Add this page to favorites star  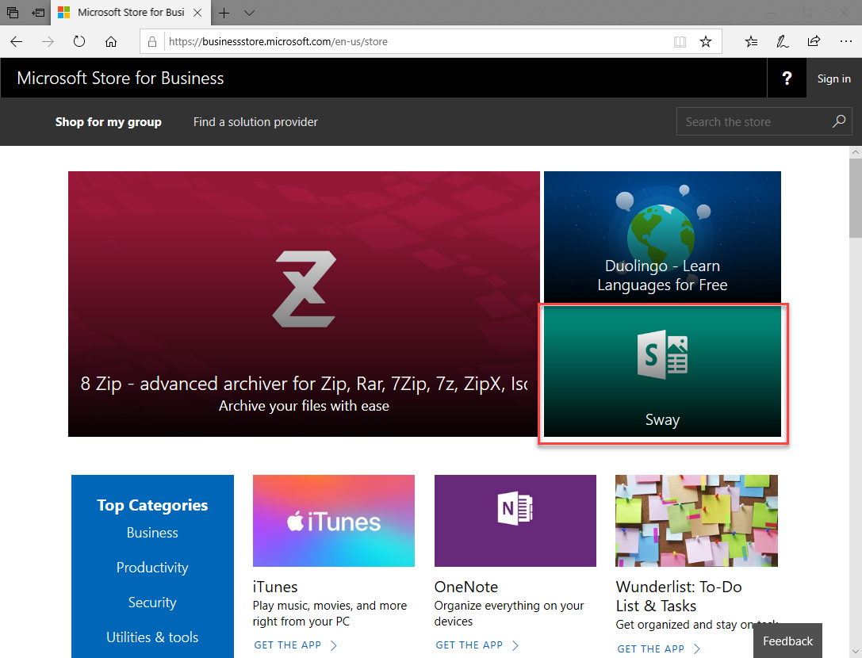706,42
